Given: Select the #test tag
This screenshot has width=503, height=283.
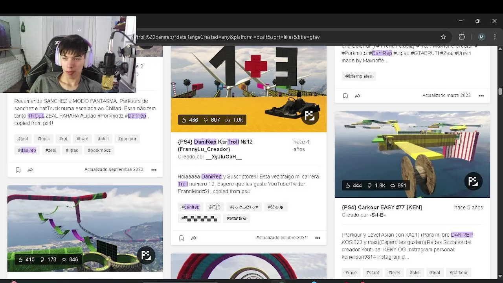Looking at the screenshot, I should 23,139.
